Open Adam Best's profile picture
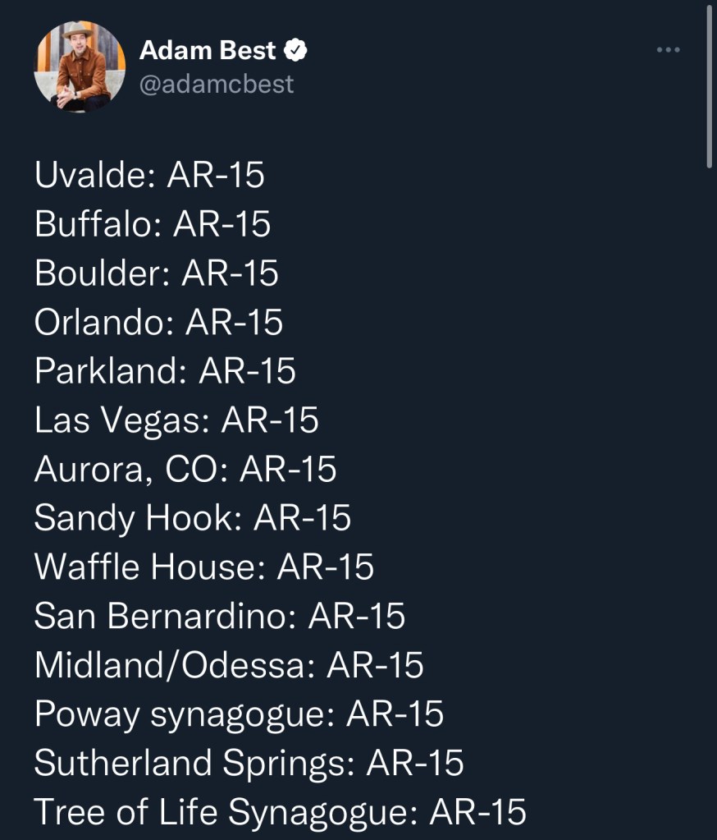Image resolution: width=717 pixels, height=840 pixels. click(80, 67)
